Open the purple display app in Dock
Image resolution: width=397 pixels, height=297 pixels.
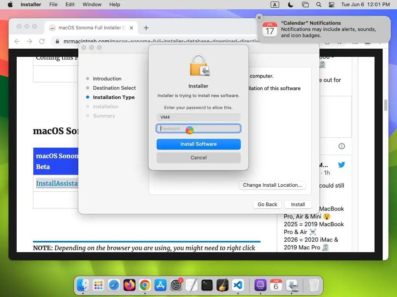(x=260, y=285)
